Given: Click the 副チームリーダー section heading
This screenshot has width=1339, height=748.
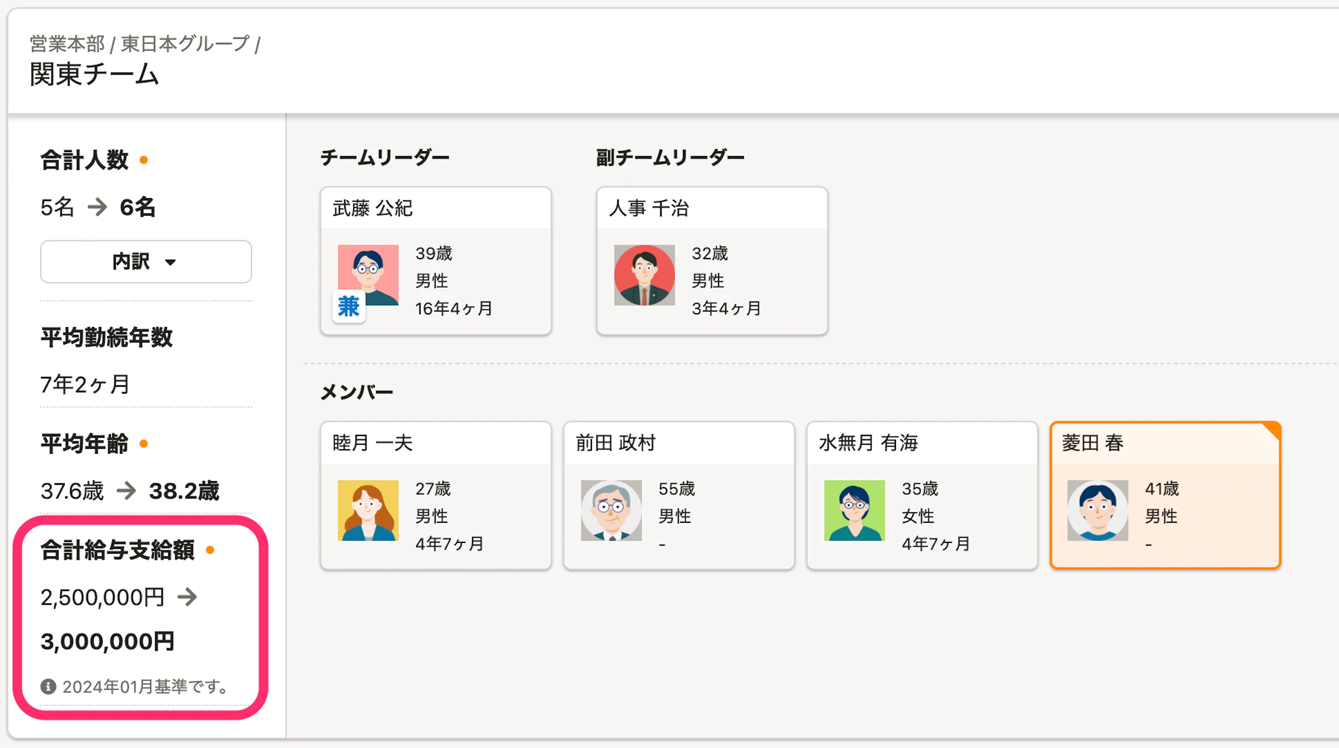Looking at the screenshot, I should pos(670,158).
